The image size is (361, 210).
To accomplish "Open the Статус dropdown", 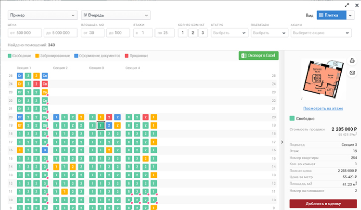I will click(x=229, y=33).
